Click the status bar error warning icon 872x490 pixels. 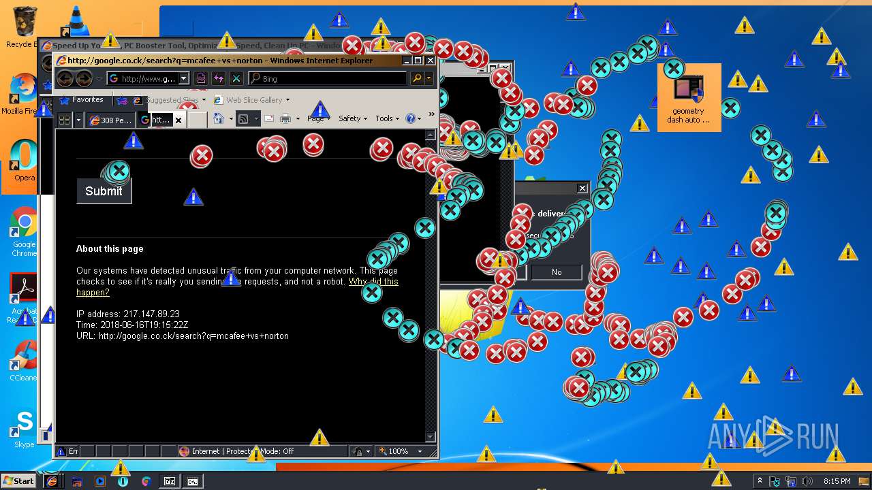pos(62,451)
